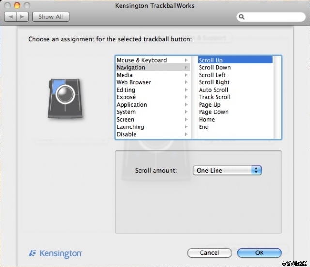Screen dimensions: 310x267
Task: Select Navigation category
Action: coord(153,67)
